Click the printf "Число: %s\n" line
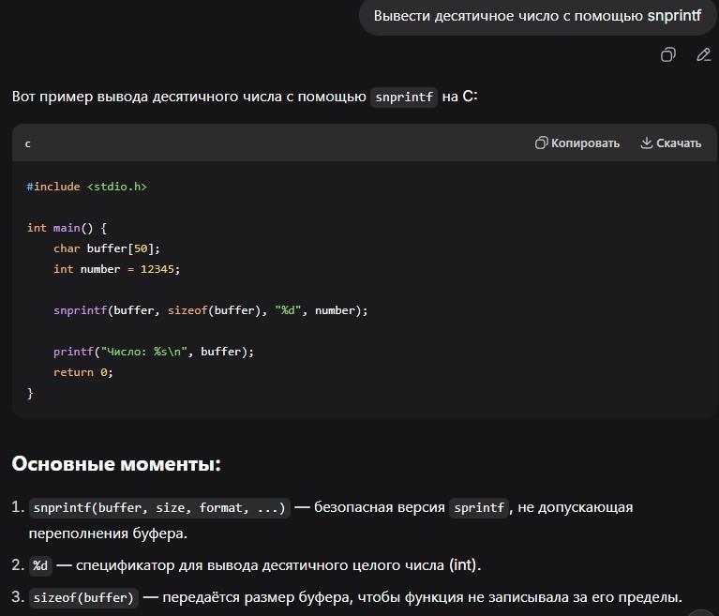Viewport: 719px width, 616px height. click(154, 352)
